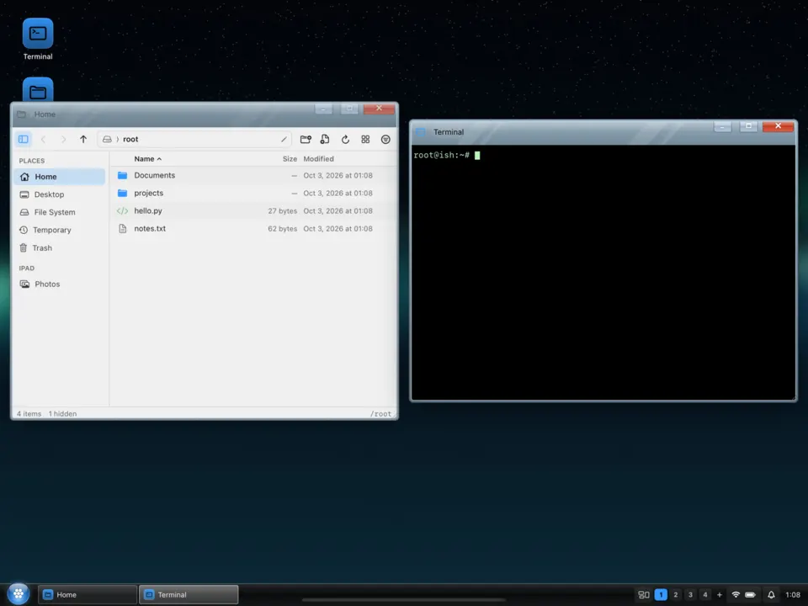
Task: Click the Documents folder icon
Action: [x=122, y=175]
